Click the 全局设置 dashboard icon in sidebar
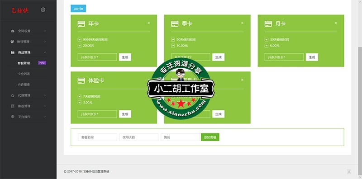362x179 pixels. tap(13, 31)
